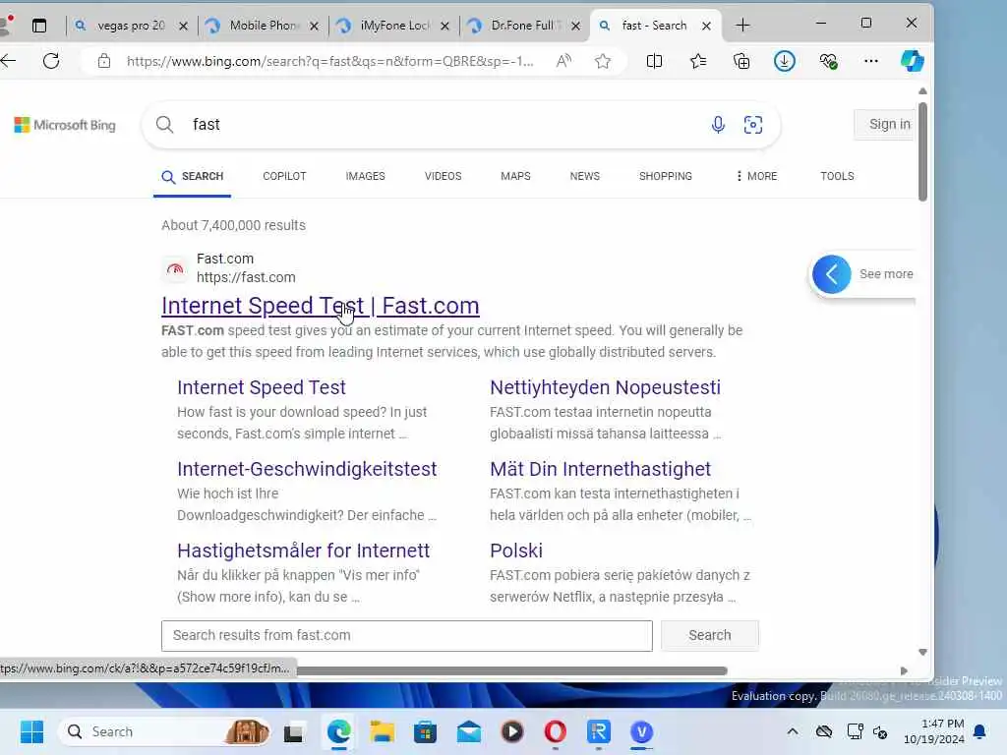1007x755 pixels.
Task: Open Downloads icon in toolbar
Action: tap(784, 61)
